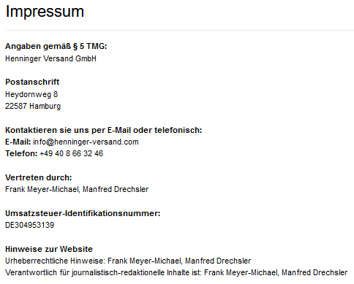Click the Angaben gemäß § 5 TMG heading
Image resolution: width=354 pixels, height=284 pixels.
[56, 46]
